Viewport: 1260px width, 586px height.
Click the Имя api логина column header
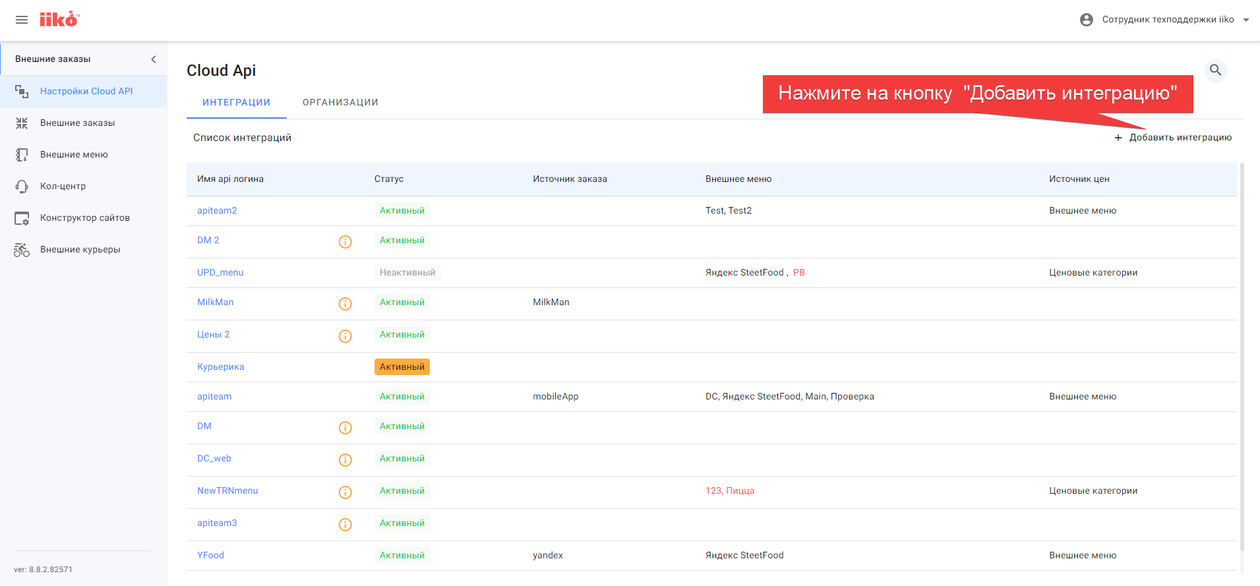coord(230,179)
